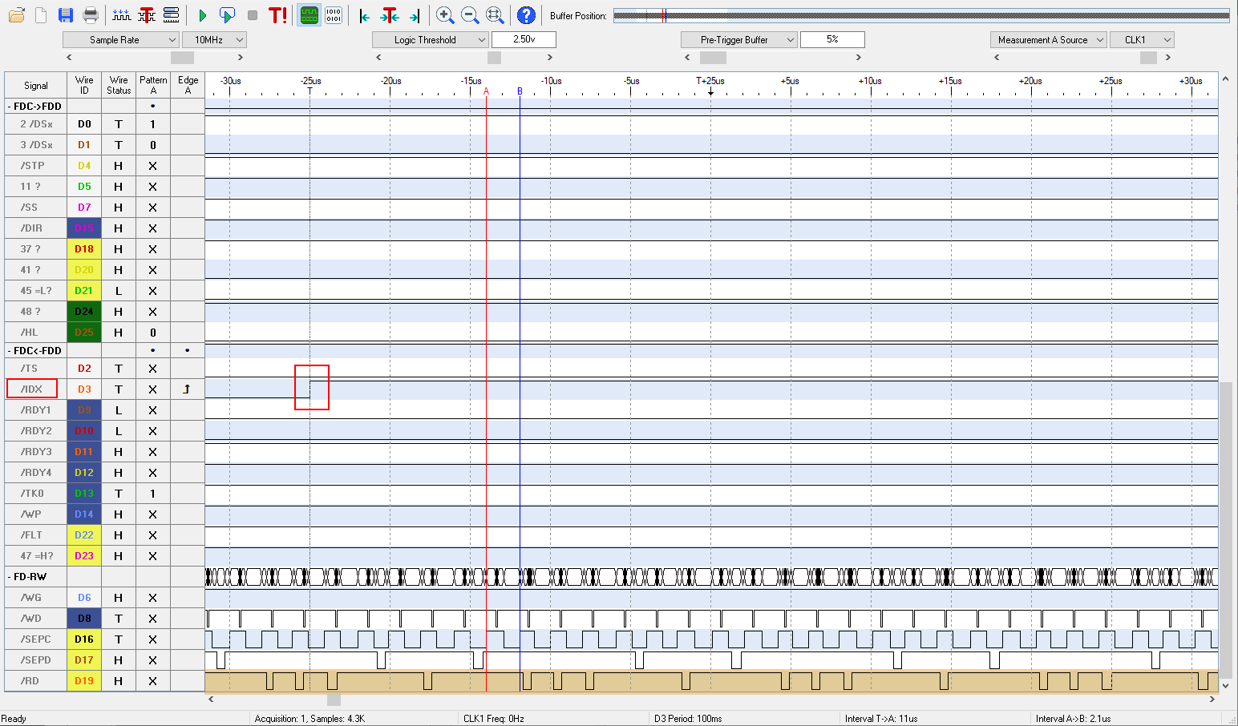Open the signal settings list icon
Screen dimensions: 1238x726
171,15
